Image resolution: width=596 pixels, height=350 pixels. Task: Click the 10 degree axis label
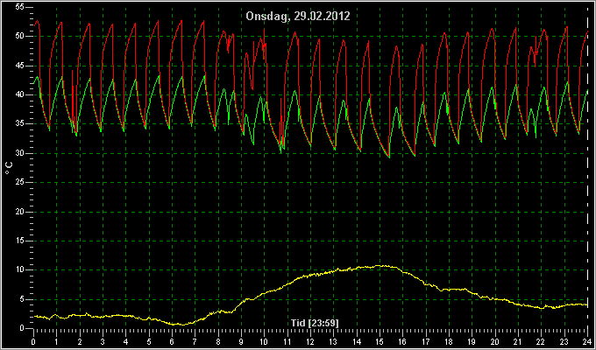[x=20, y=269]
